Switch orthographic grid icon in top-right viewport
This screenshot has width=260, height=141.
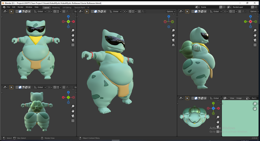(x=255, y=45)
